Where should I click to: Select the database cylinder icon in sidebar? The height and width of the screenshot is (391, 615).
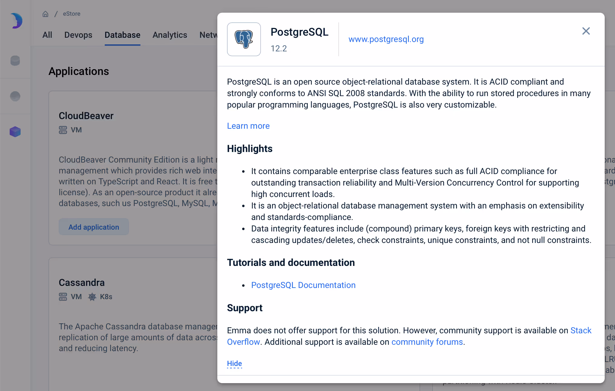[15, 60]
